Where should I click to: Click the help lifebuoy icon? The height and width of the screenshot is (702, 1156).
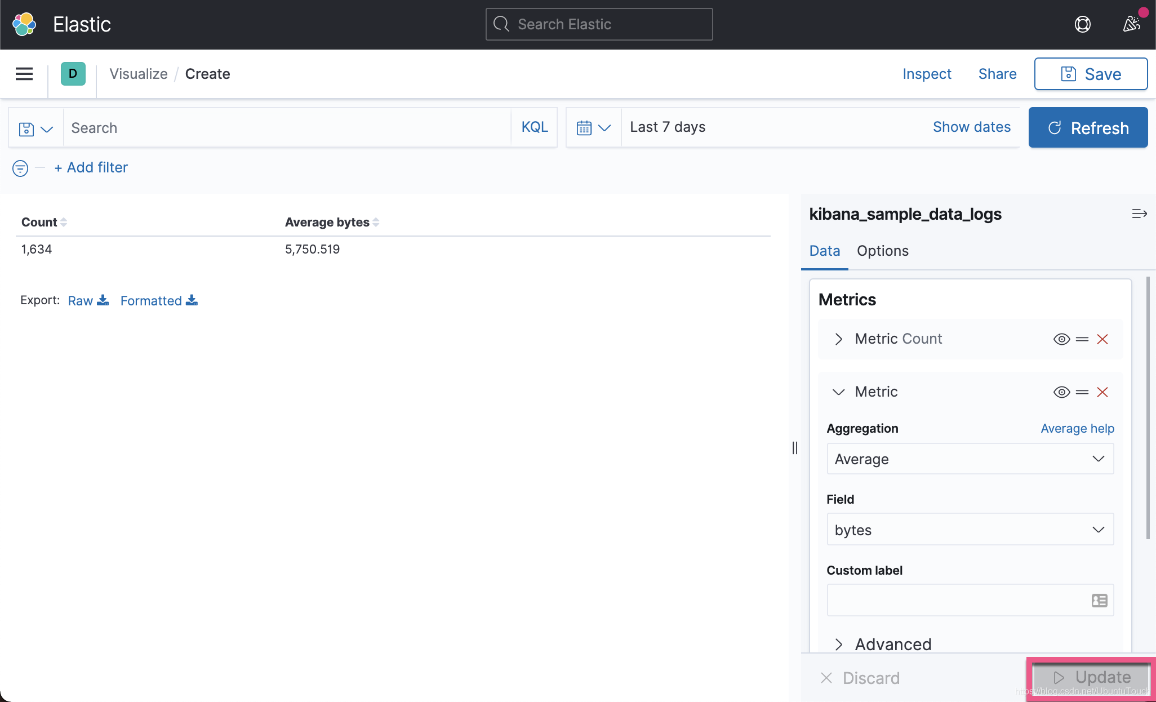tap(1082, 24)
